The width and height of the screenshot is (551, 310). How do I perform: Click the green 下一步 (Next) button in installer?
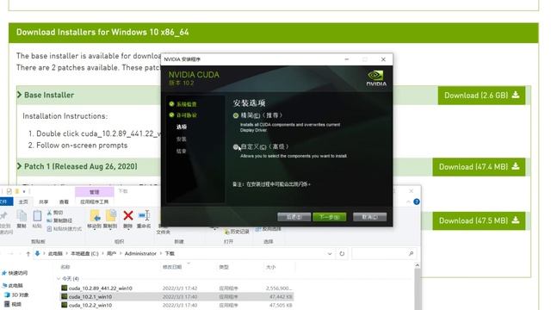point(329,217)
